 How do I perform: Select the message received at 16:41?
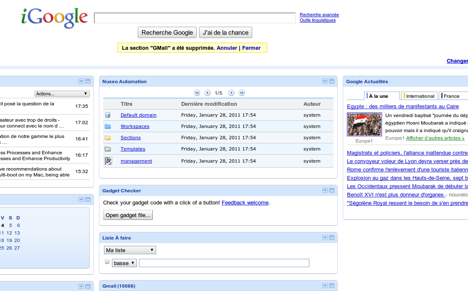tap(45, 139)
